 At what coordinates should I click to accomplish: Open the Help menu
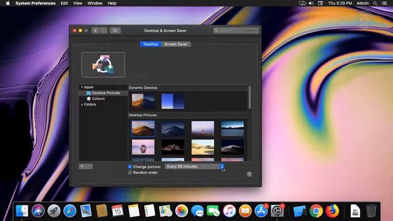[x=112, y=3]
